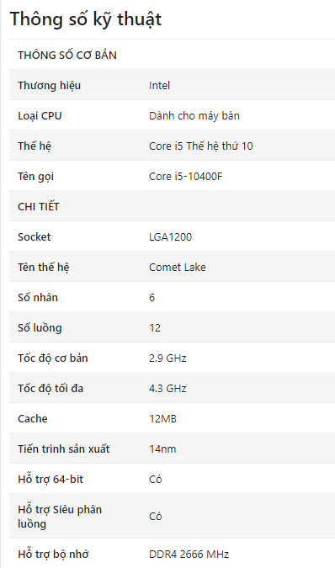Viewport: 335px width, 568px height.
Task: Click the '12MB' cache value
Action: click(163, 419)
